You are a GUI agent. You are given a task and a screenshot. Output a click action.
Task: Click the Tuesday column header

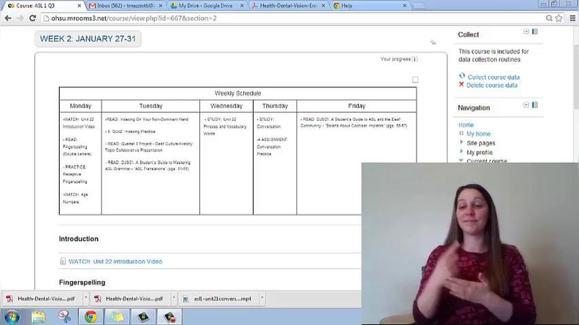point(151,106)
